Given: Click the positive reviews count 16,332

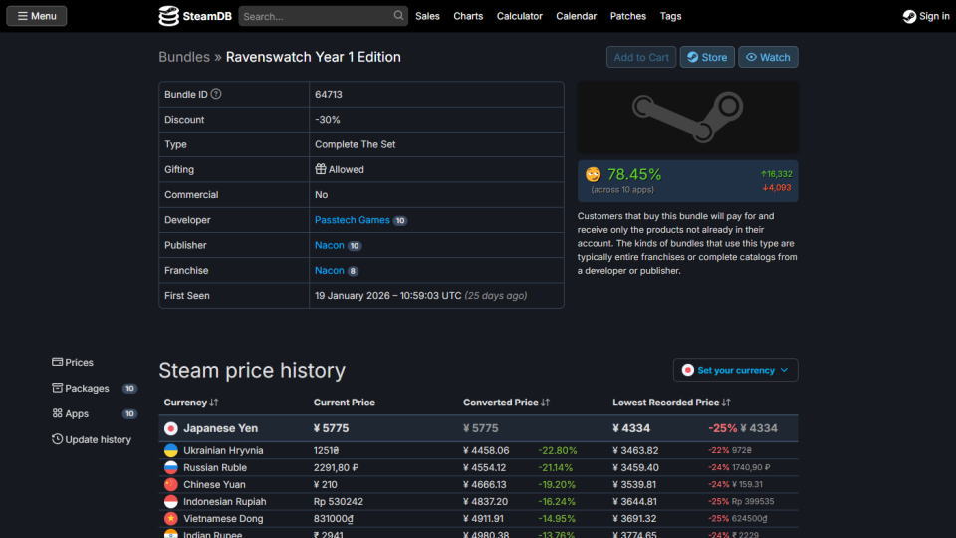Looking at the screenshot, I should click(776, 174).
